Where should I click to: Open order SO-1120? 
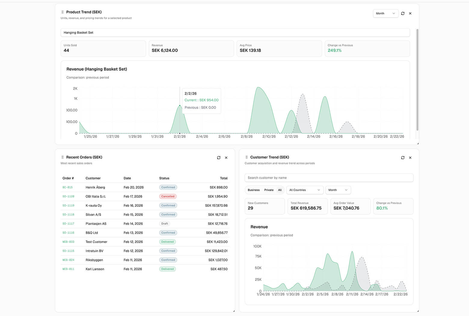(68, 197)
